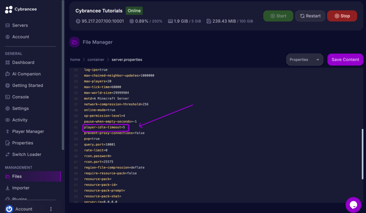Open the live chat bubble
Screen dimensions: 366x213
[x=353, y=204]
